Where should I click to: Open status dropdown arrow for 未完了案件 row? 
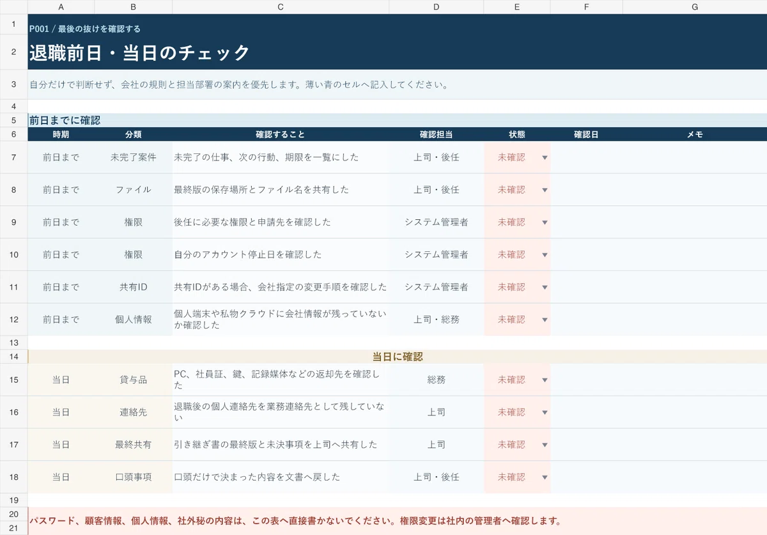[x=545, y=157]
